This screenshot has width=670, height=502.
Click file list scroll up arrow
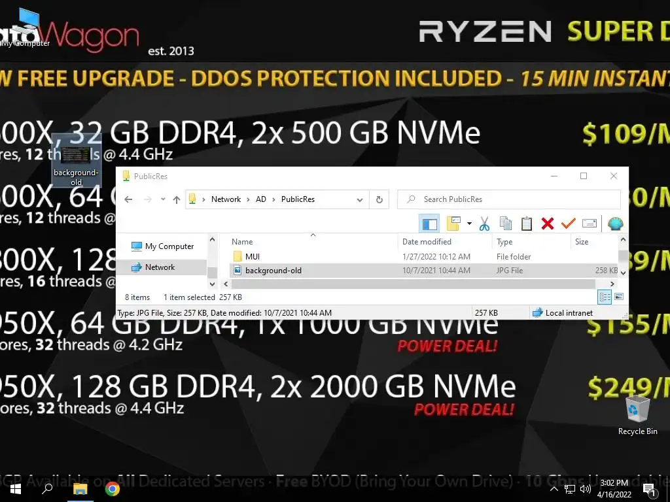pos(623,240)
